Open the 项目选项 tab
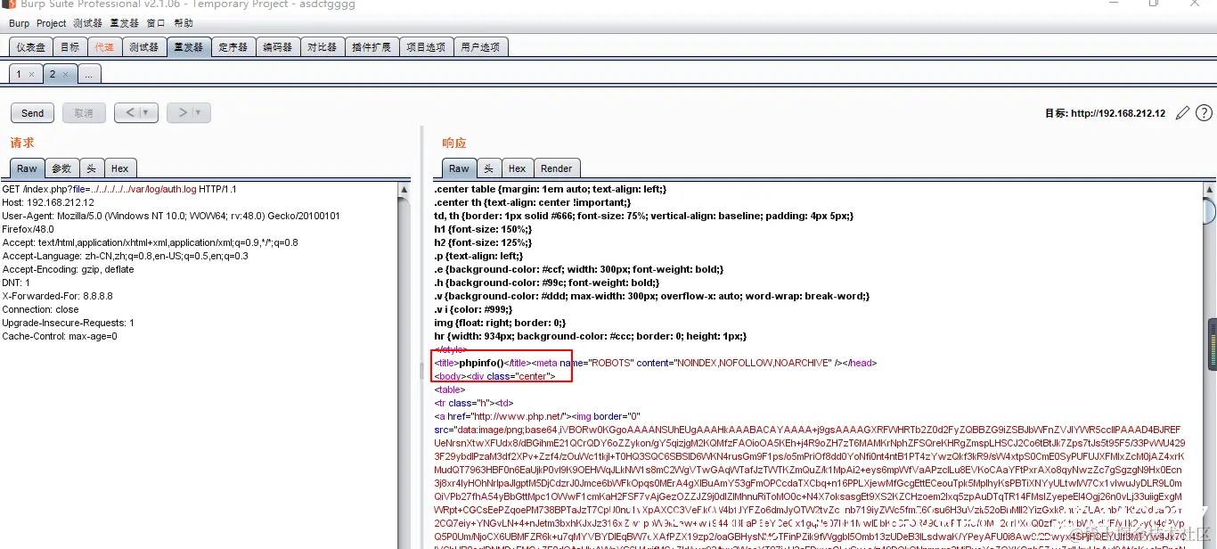The height and width of the screenshot is (549, 1217). click(x=426, y=47)
